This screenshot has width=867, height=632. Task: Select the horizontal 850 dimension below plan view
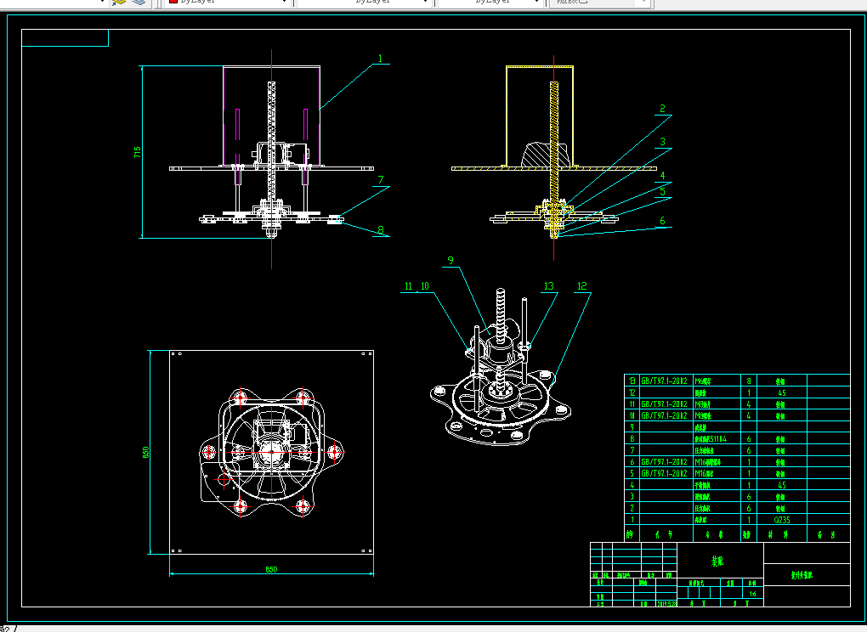click(271, 570)
